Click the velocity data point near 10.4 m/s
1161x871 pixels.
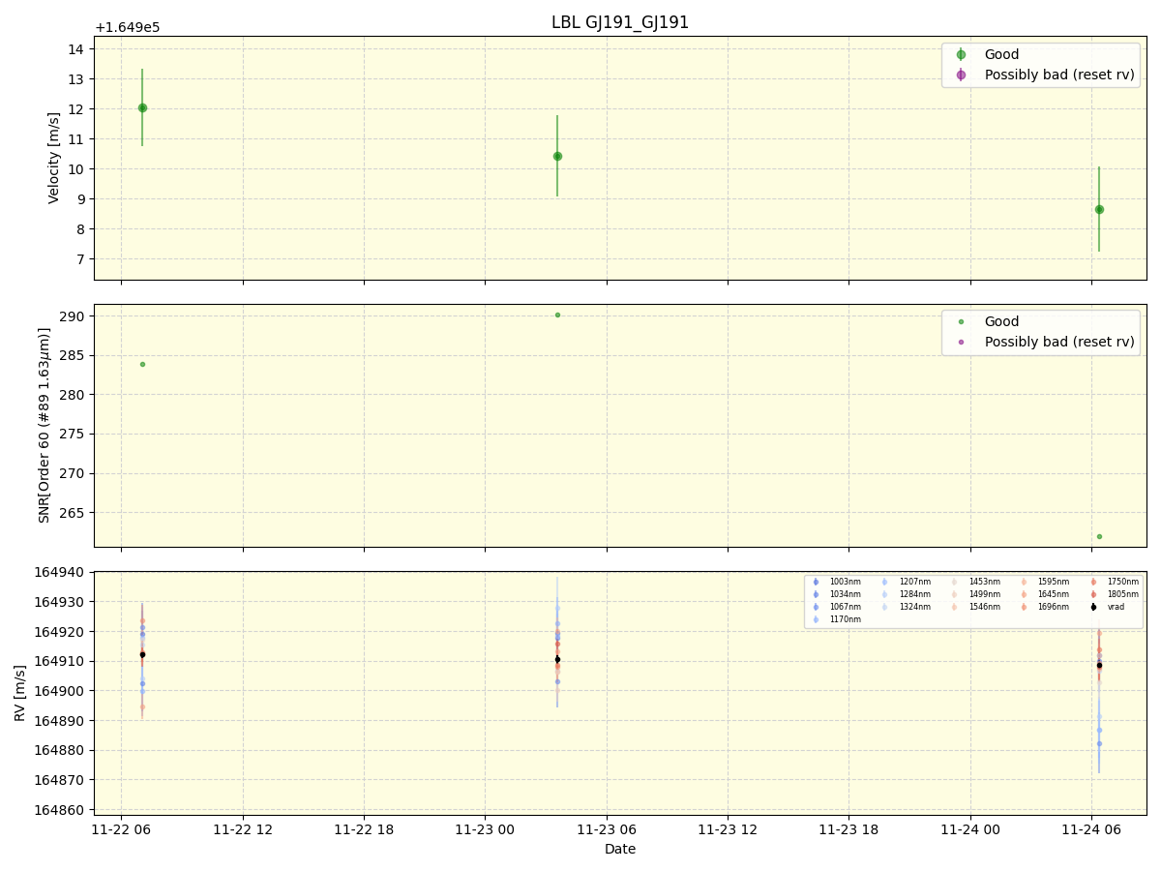coord(557,156)
